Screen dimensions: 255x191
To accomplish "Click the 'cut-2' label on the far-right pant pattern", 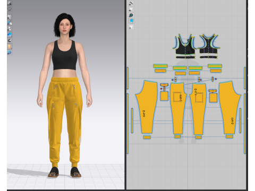I will 232,121.
